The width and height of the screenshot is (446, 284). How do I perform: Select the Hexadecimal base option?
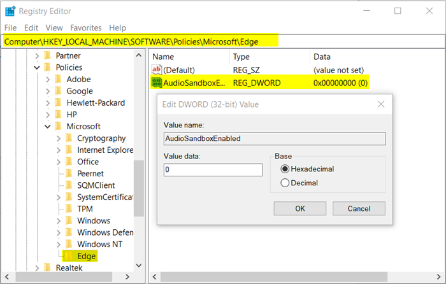(284, 169)
